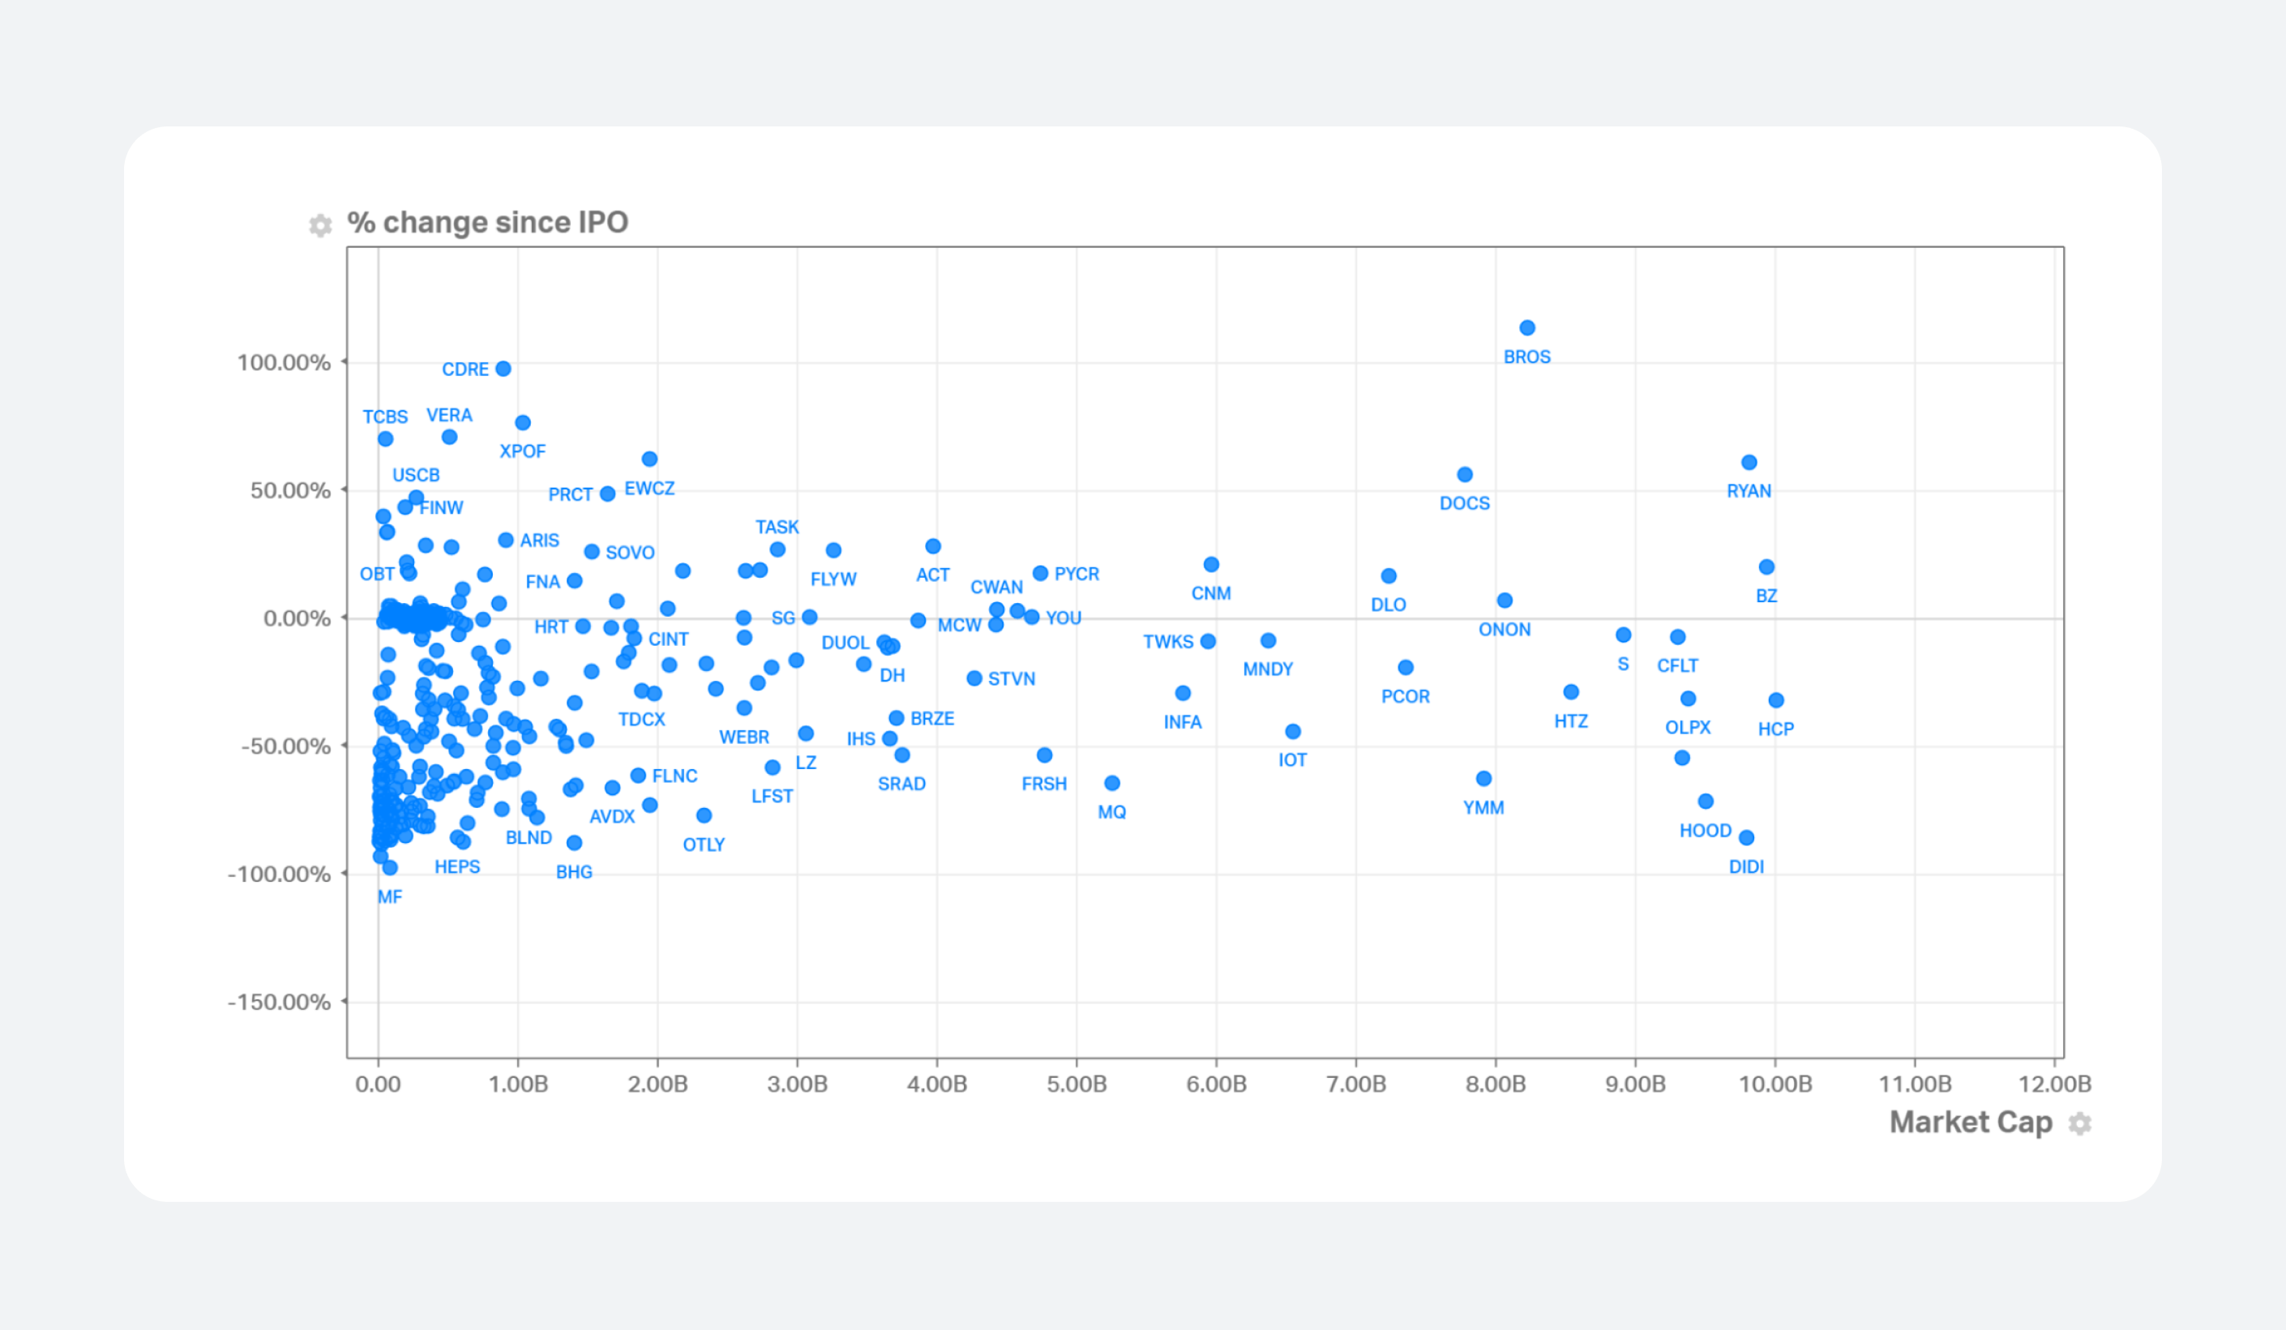Click the -150.00% y-axis tick label
Viewport: 2286px width, 1330px height.
[279, 1002]
